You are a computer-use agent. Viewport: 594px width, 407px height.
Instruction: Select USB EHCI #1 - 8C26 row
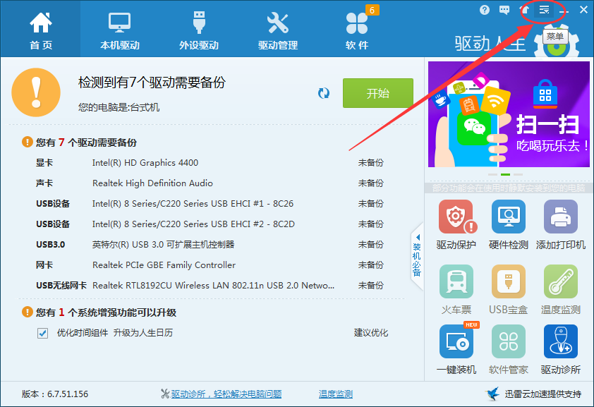(x=210, y=204)
